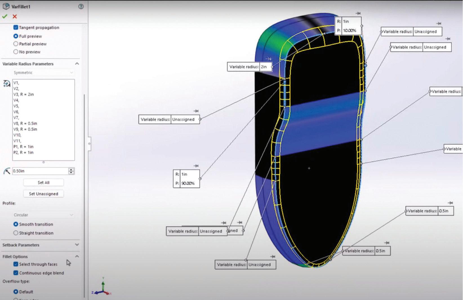Click the panel collapse handle on the divider
463x300 pixels.
[x=89, y=144]
